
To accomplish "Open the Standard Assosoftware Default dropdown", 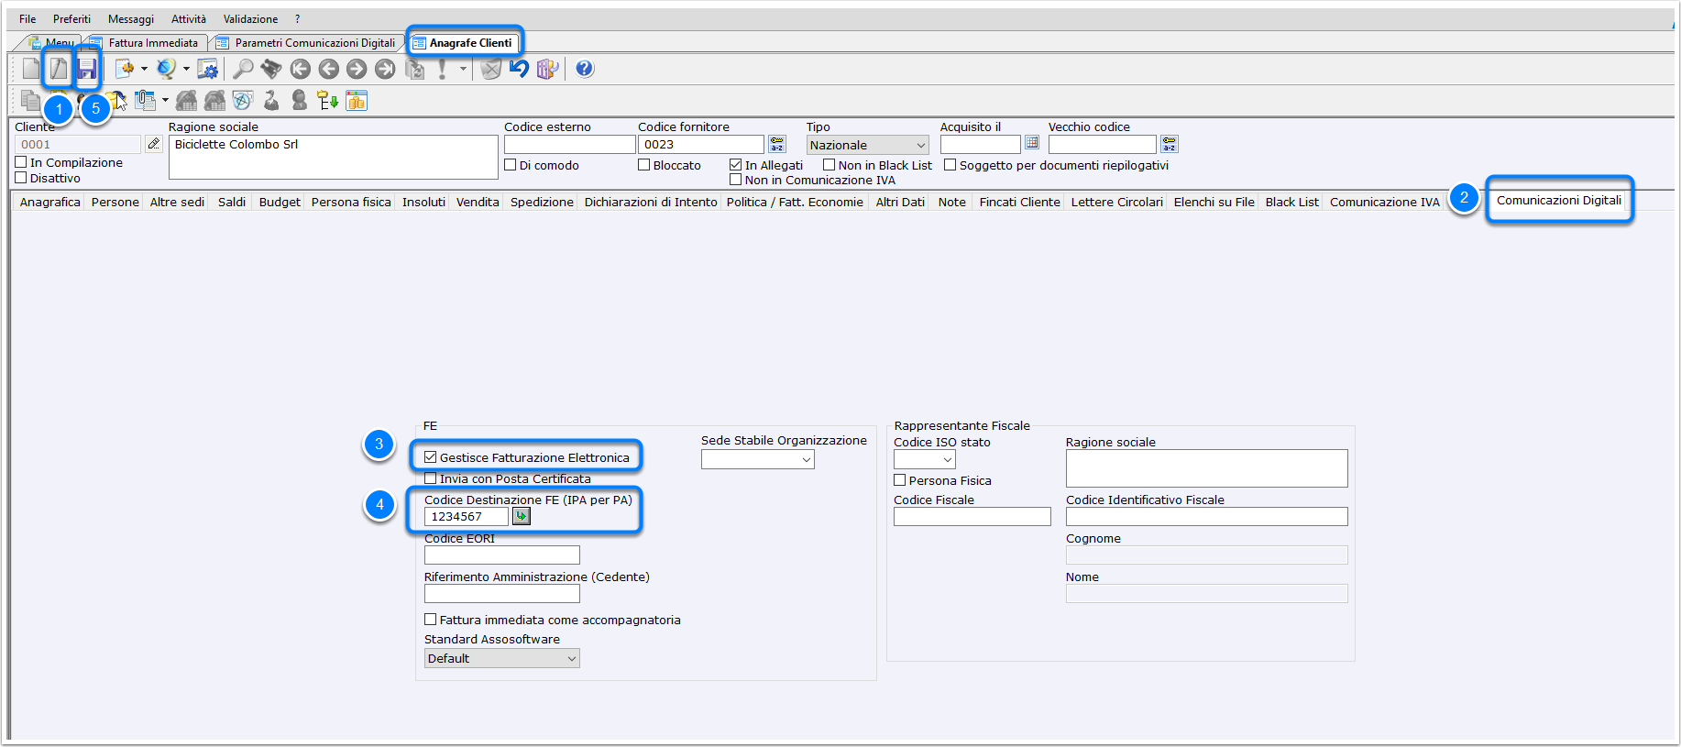I will 502,658.
